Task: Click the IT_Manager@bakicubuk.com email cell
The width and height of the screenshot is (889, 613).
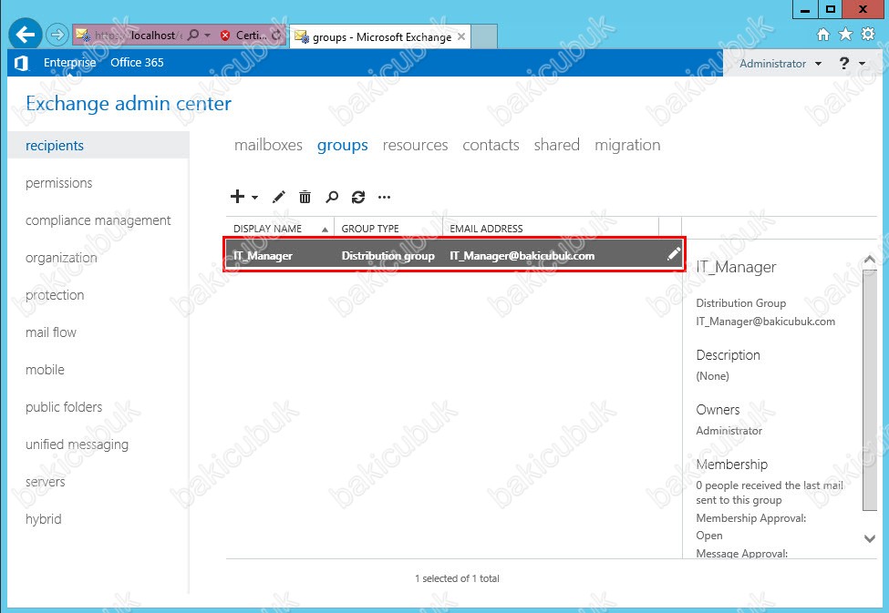Action: click(522, 256)
